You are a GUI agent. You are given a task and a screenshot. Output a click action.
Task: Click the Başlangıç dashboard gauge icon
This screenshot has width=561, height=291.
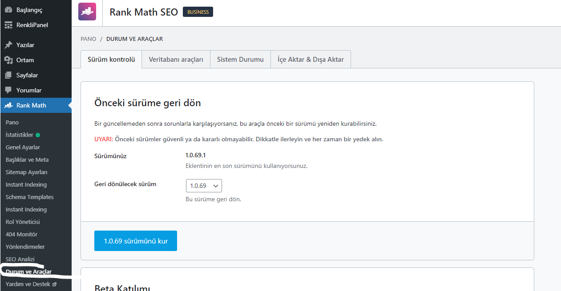8,10
